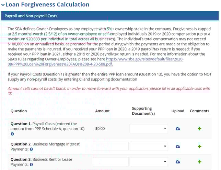Select the Upload column header
The width and height of the screenshot is (221, 170).
tap(178, 111)
